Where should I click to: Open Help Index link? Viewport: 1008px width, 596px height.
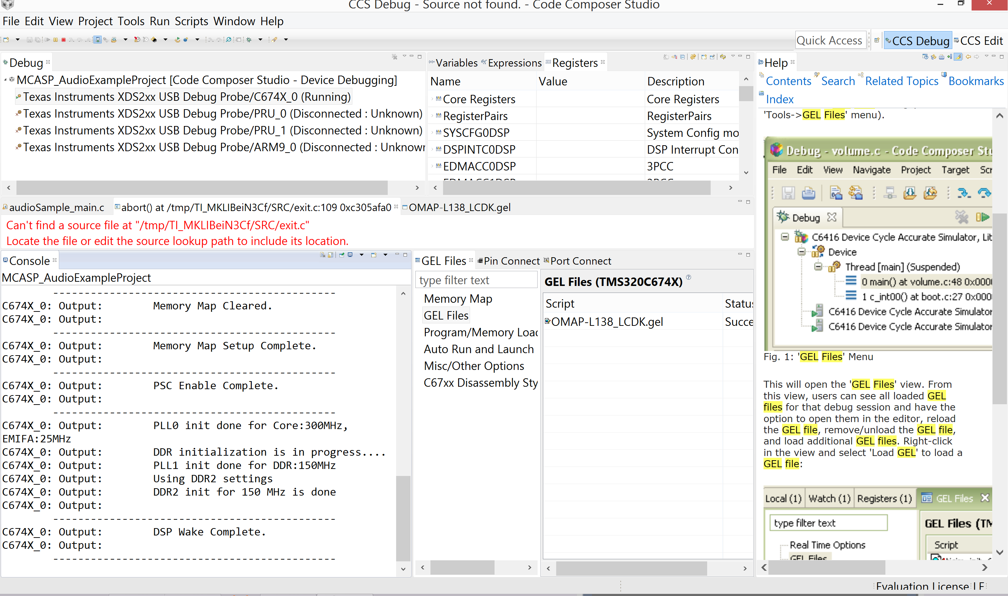779,99
